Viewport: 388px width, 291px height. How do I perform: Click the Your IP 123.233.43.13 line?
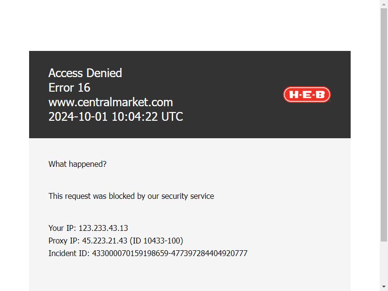[x=88, y=228]
